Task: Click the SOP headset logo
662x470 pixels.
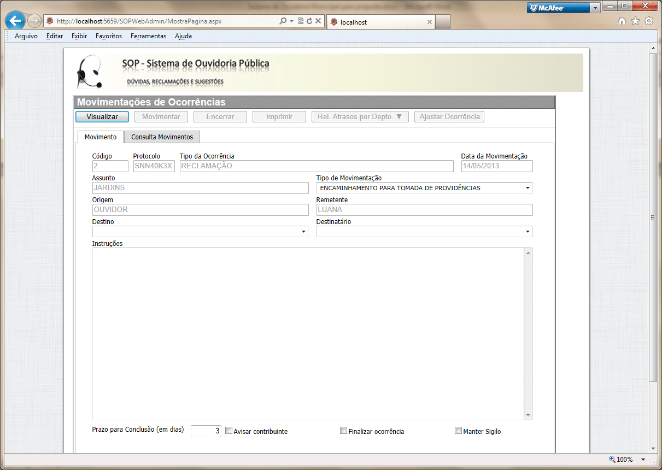Action: (x=89, y=72)
